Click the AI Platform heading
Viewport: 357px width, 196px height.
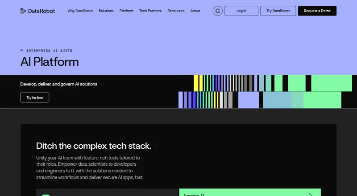[50, 61]
